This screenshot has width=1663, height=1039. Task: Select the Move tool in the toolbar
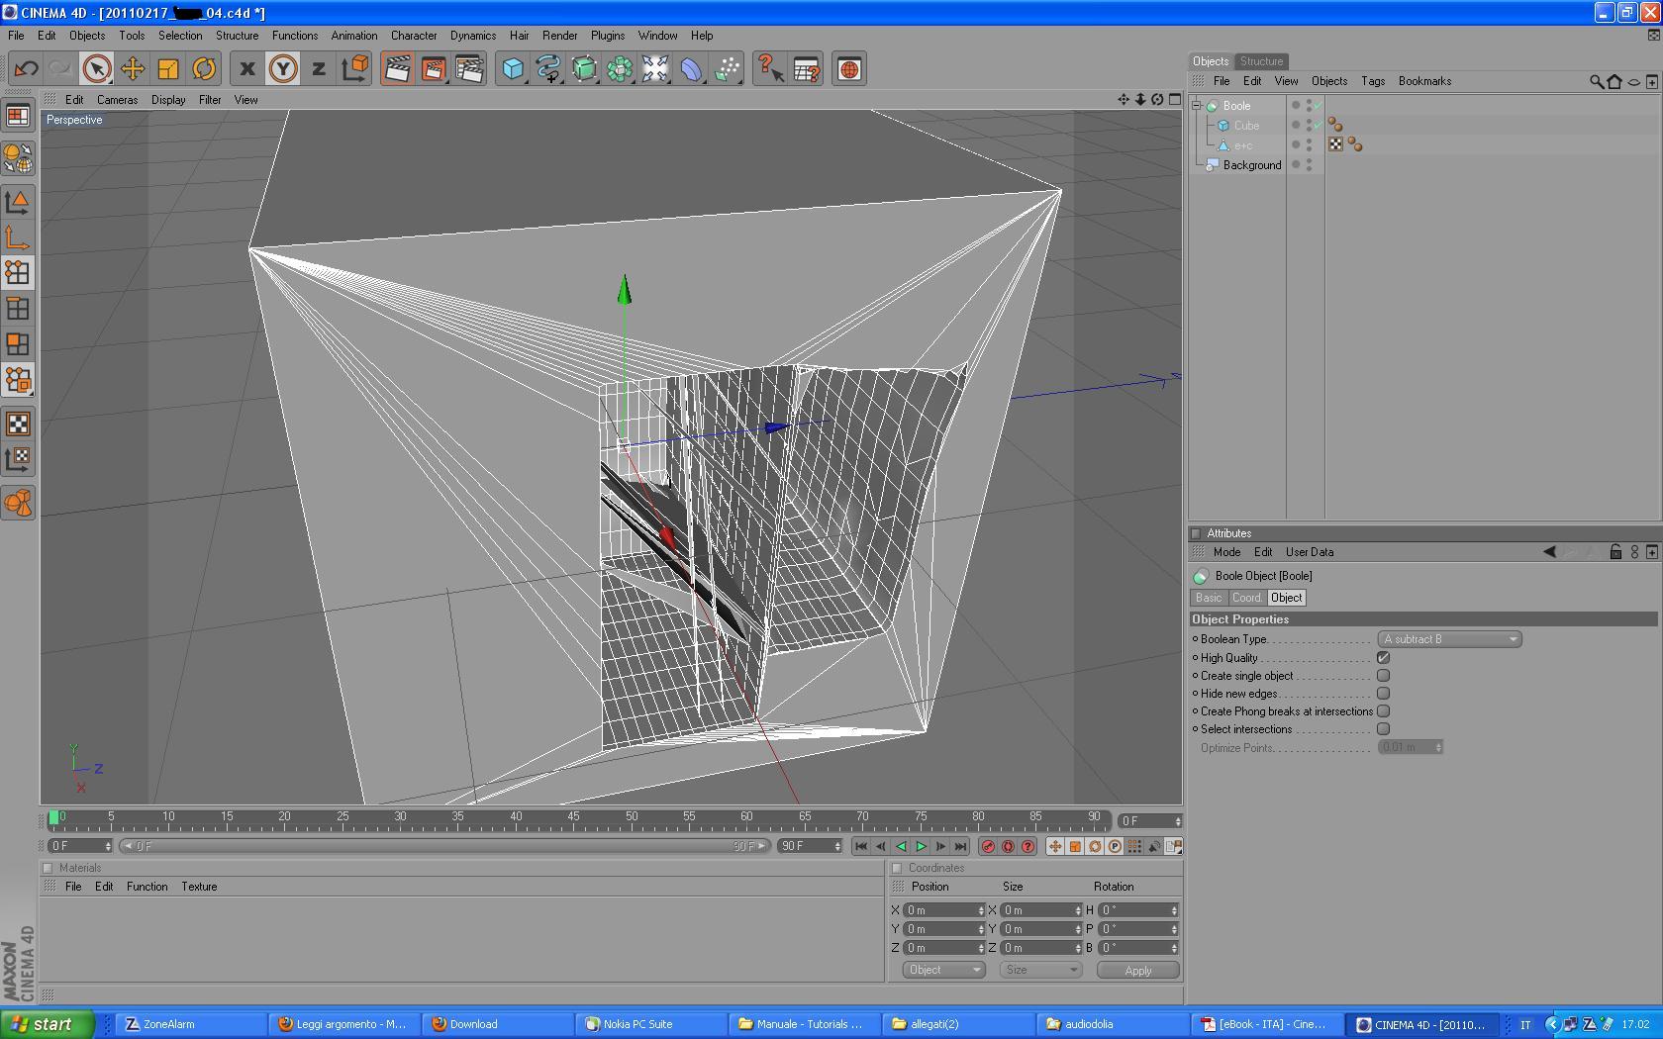pyautogui.click(x=132, y=69)
